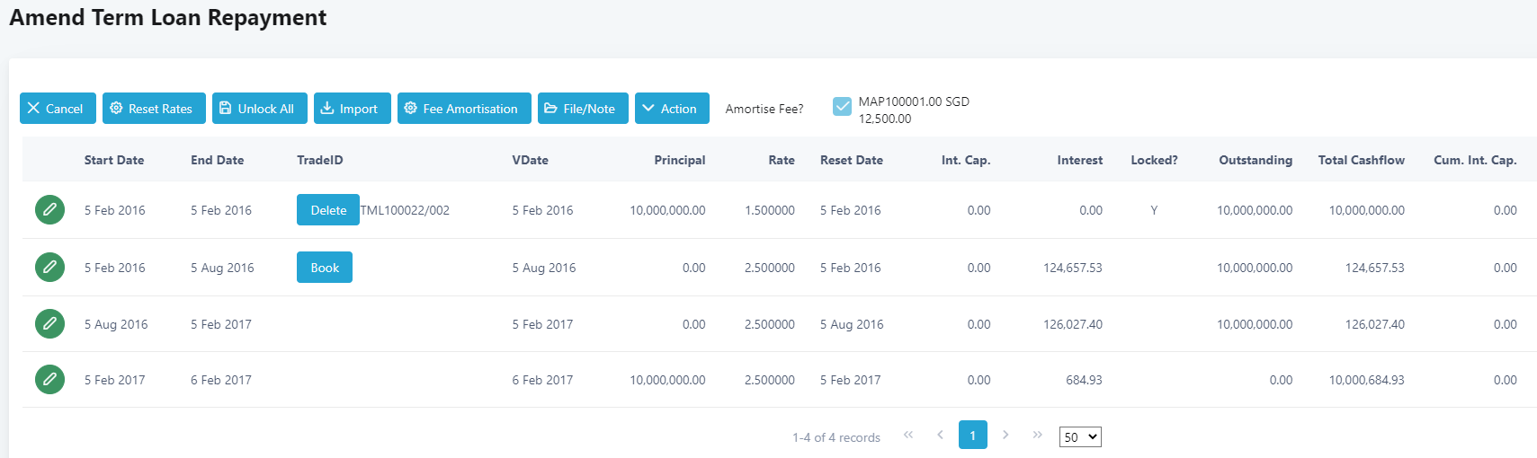Click the Cancel button
The height and width of the screenshot is (458, 1537).
coord(58,109)
